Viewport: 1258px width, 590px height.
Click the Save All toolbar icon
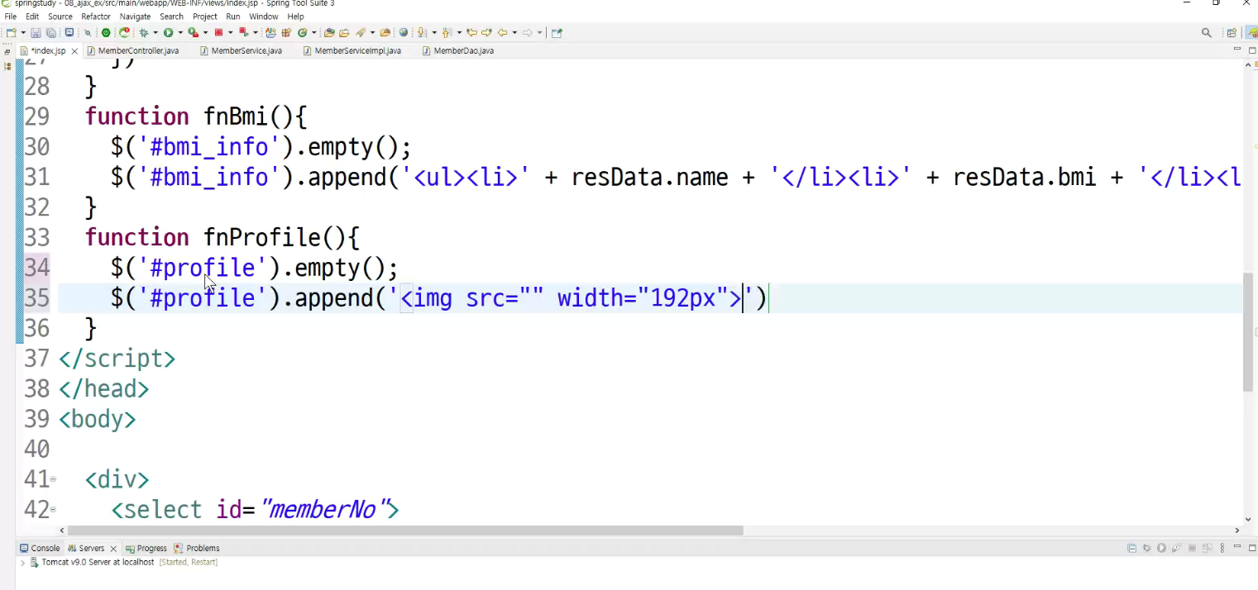pyautogui.click(x=50, y=33)
